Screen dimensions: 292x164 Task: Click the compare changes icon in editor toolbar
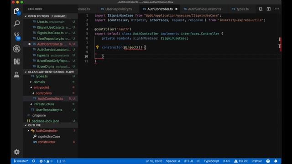(261, 9)
